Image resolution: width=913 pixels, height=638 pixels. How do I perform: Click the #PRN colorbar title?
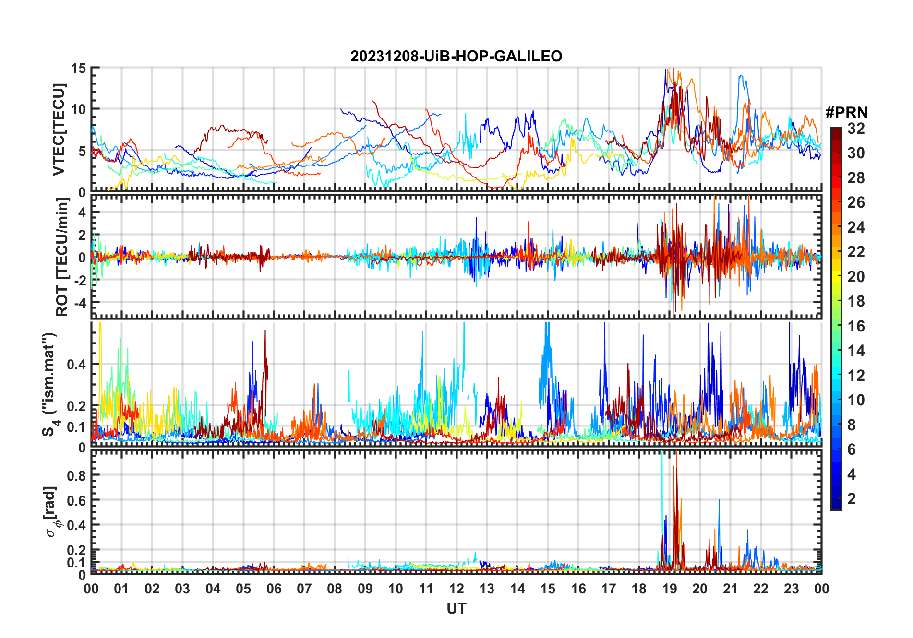pyautogui.click(x=846, y=113)
